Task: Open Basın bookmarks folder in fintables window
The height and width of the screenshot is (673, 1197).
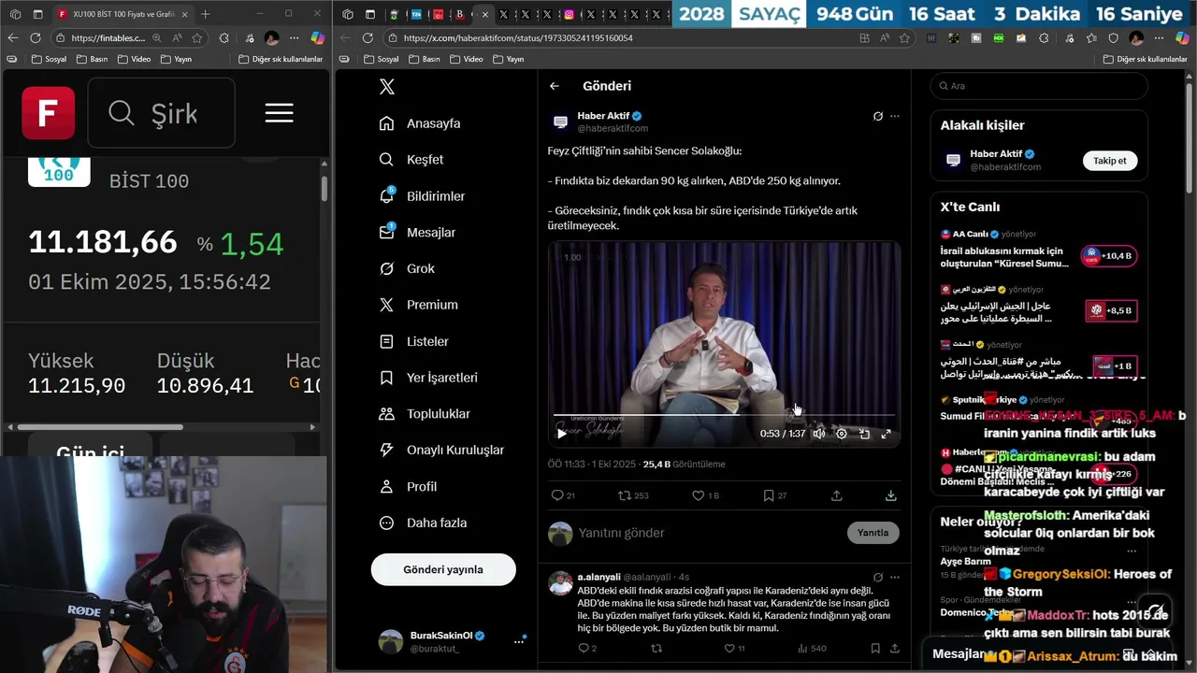Action: (x=93, y=59)
